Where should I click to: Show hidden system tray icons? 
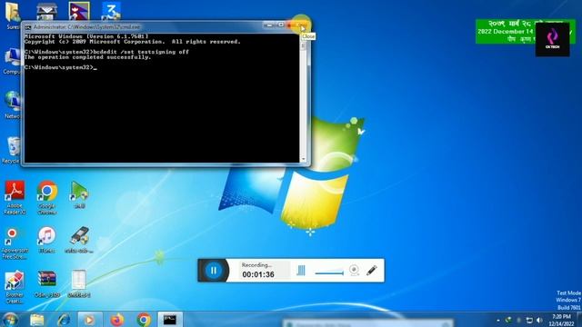coord(498,321)
